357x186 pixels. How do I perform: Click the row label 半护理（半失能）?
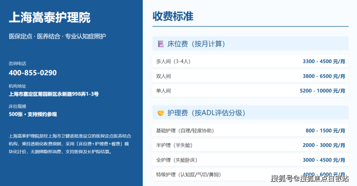coord(174,146)
